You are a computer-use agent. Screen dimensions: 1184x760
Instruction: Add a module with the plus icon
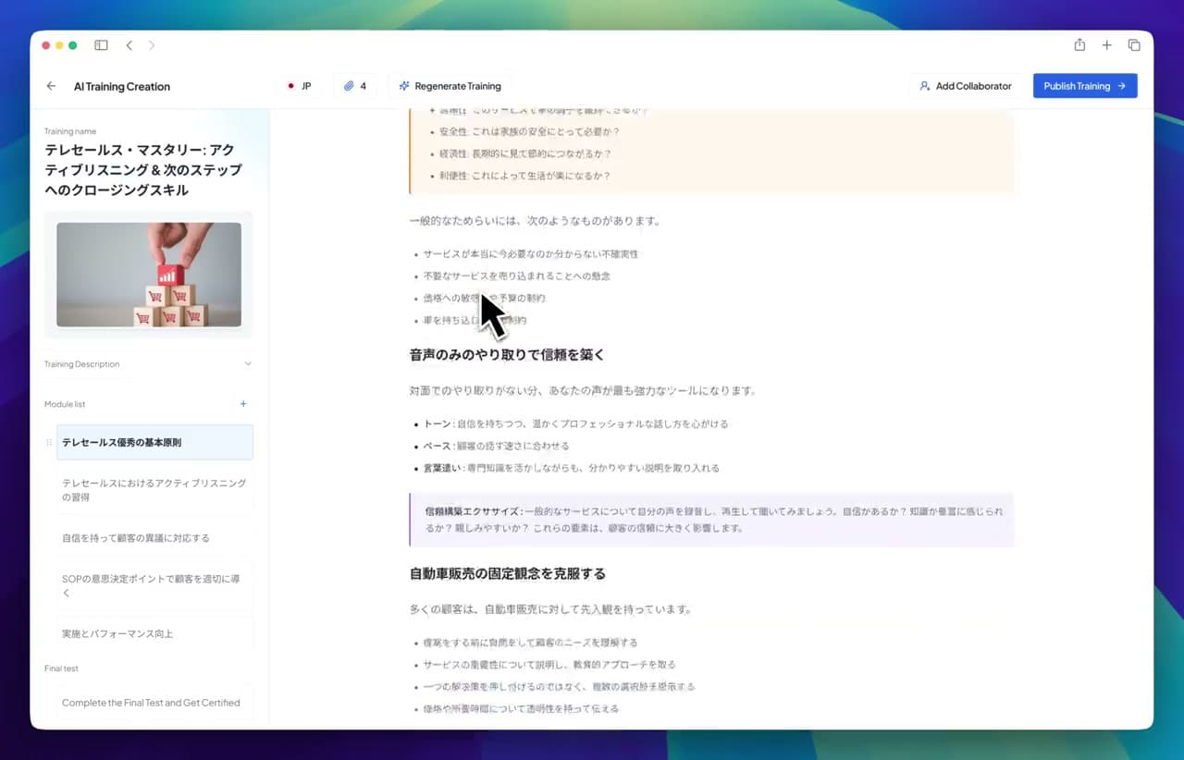pos(243,404)
